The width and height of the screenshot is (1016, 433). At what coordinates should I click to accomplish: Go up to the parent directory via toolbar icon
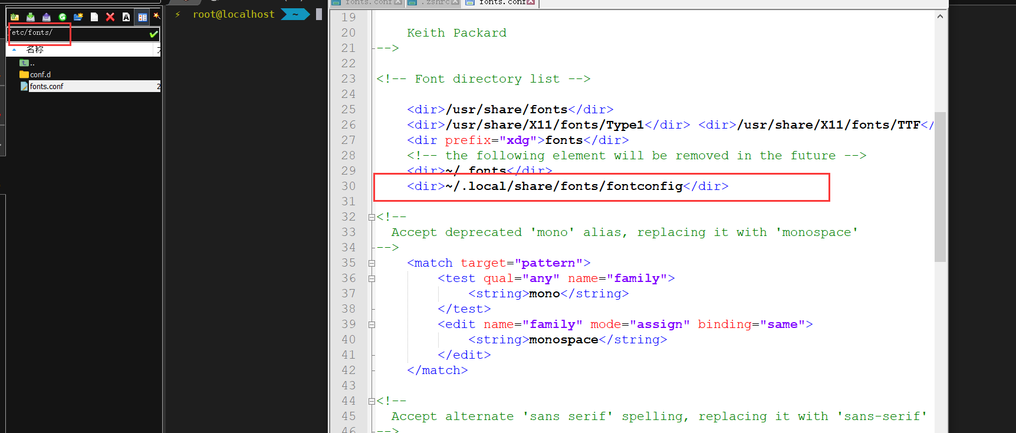[x=15, y=17]
